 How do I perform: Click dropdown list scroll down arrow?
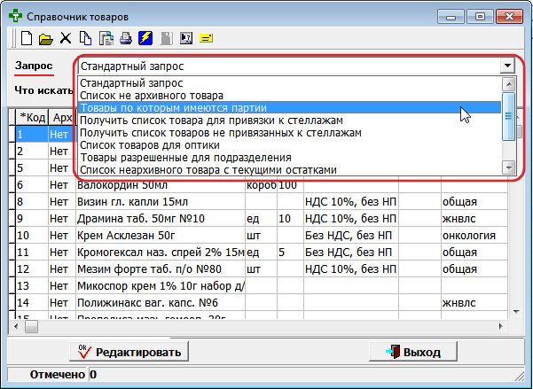pyautogui.click(x=509, y=167)
